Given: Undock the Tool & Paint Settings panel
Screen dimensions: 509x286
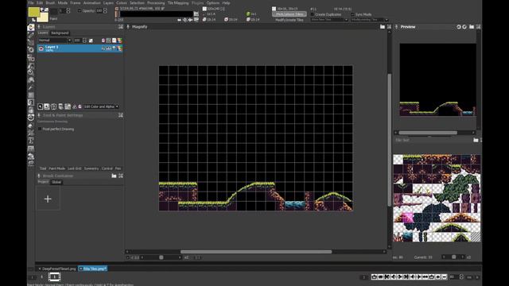Looking at the screenshot, I should click(x=121, y=115).
